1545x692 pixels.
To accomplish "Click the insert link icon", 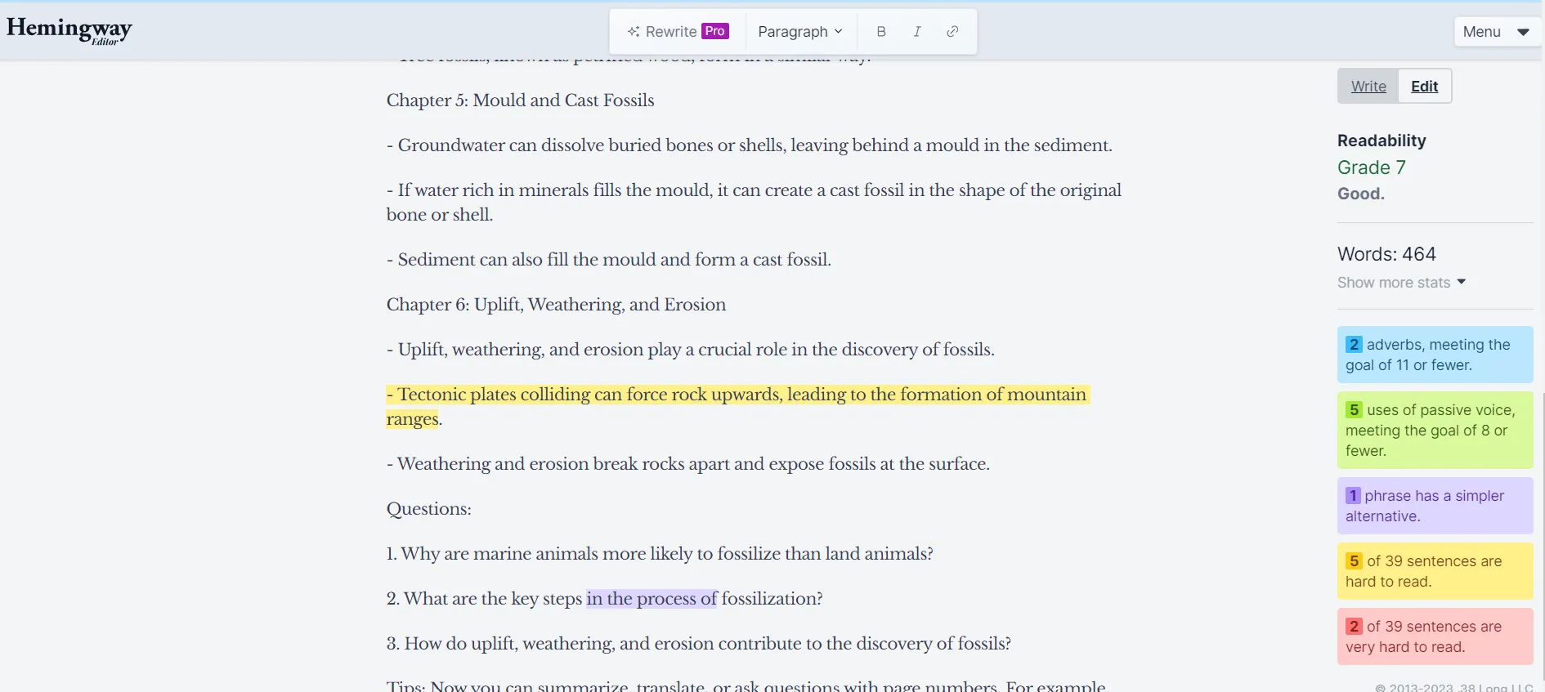I will coord(952,32).
